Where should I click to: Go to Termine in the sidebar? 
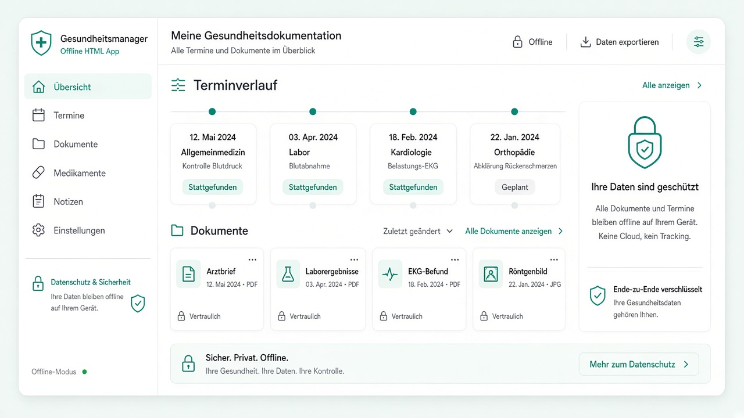pos(88,115)
